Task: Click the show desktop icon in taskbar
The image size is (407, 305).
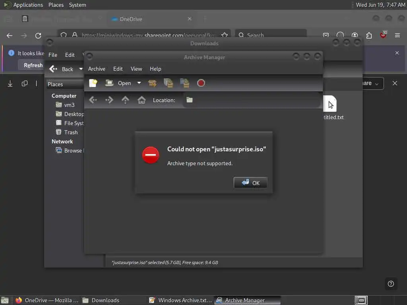Action: (x=5, y=300)
